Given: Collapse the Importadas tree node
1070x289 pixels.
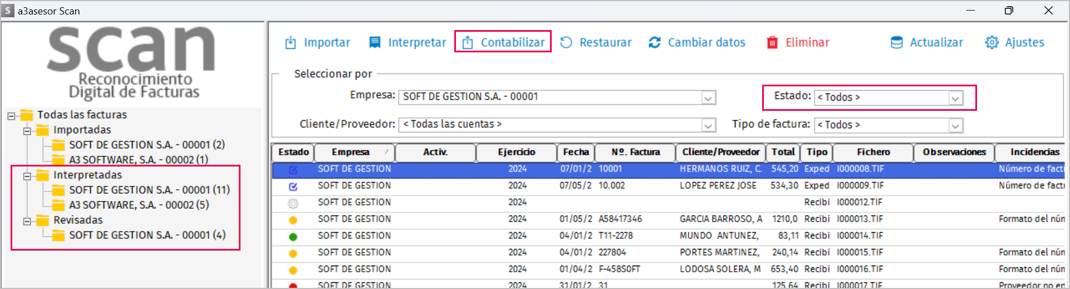Looking at the screenshot, I should (27, 131).
